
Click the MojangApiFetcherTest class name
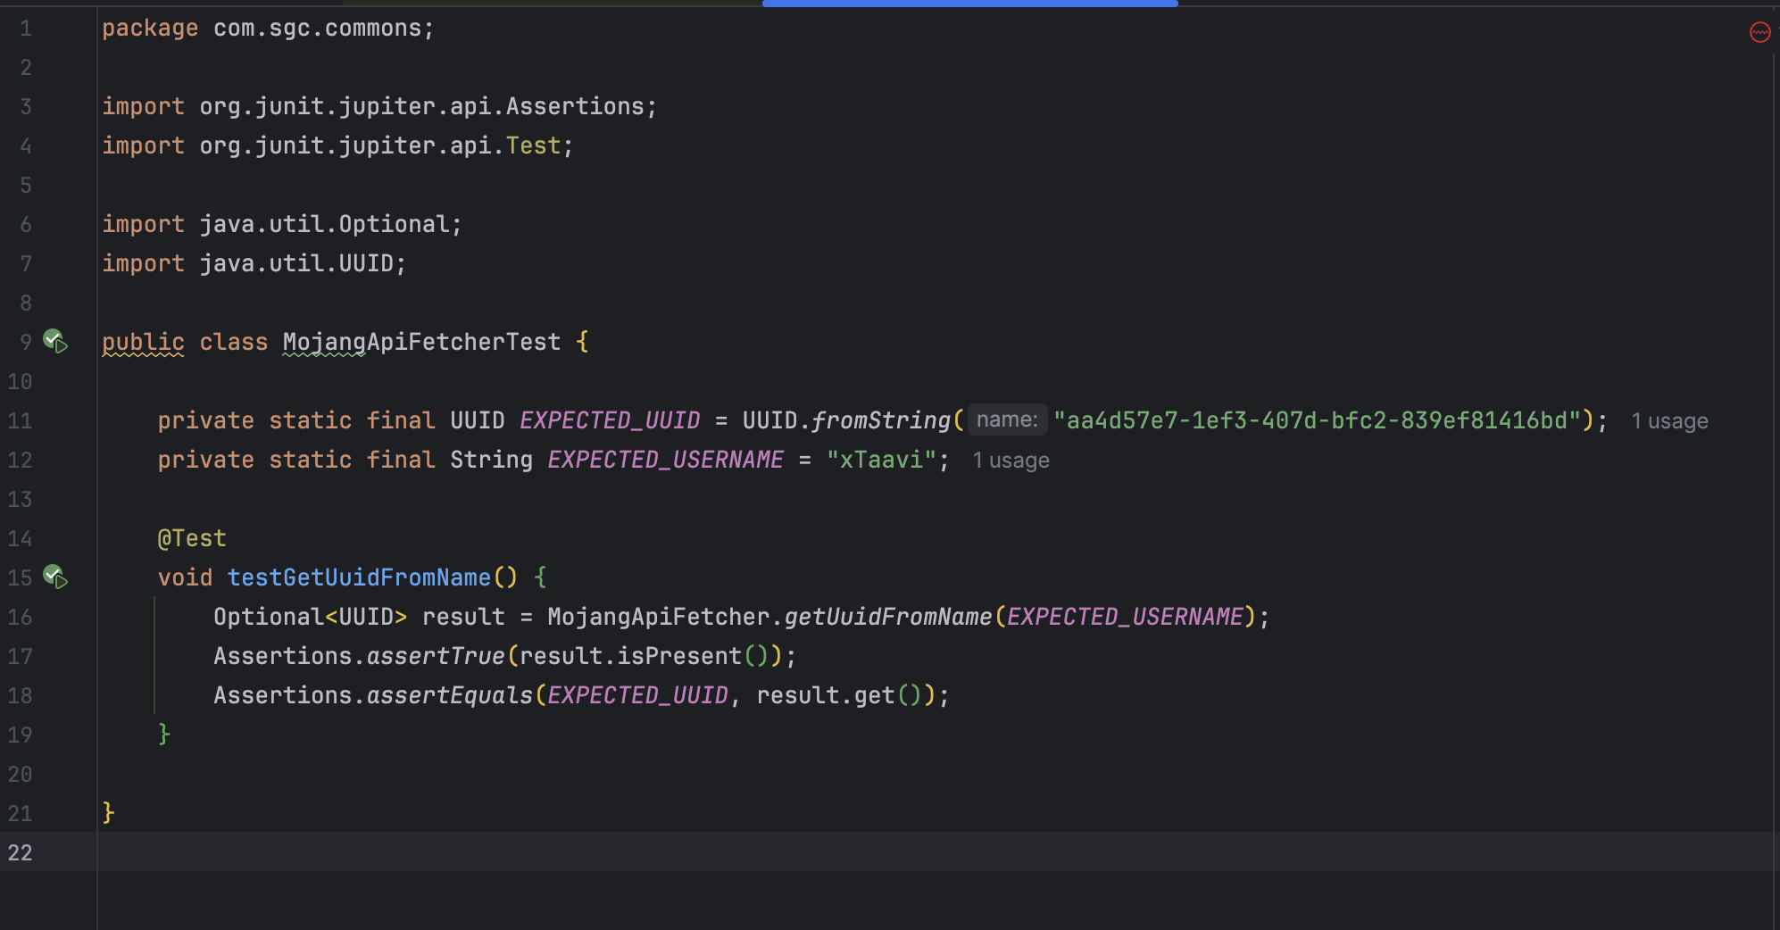(x=421, y=342)
